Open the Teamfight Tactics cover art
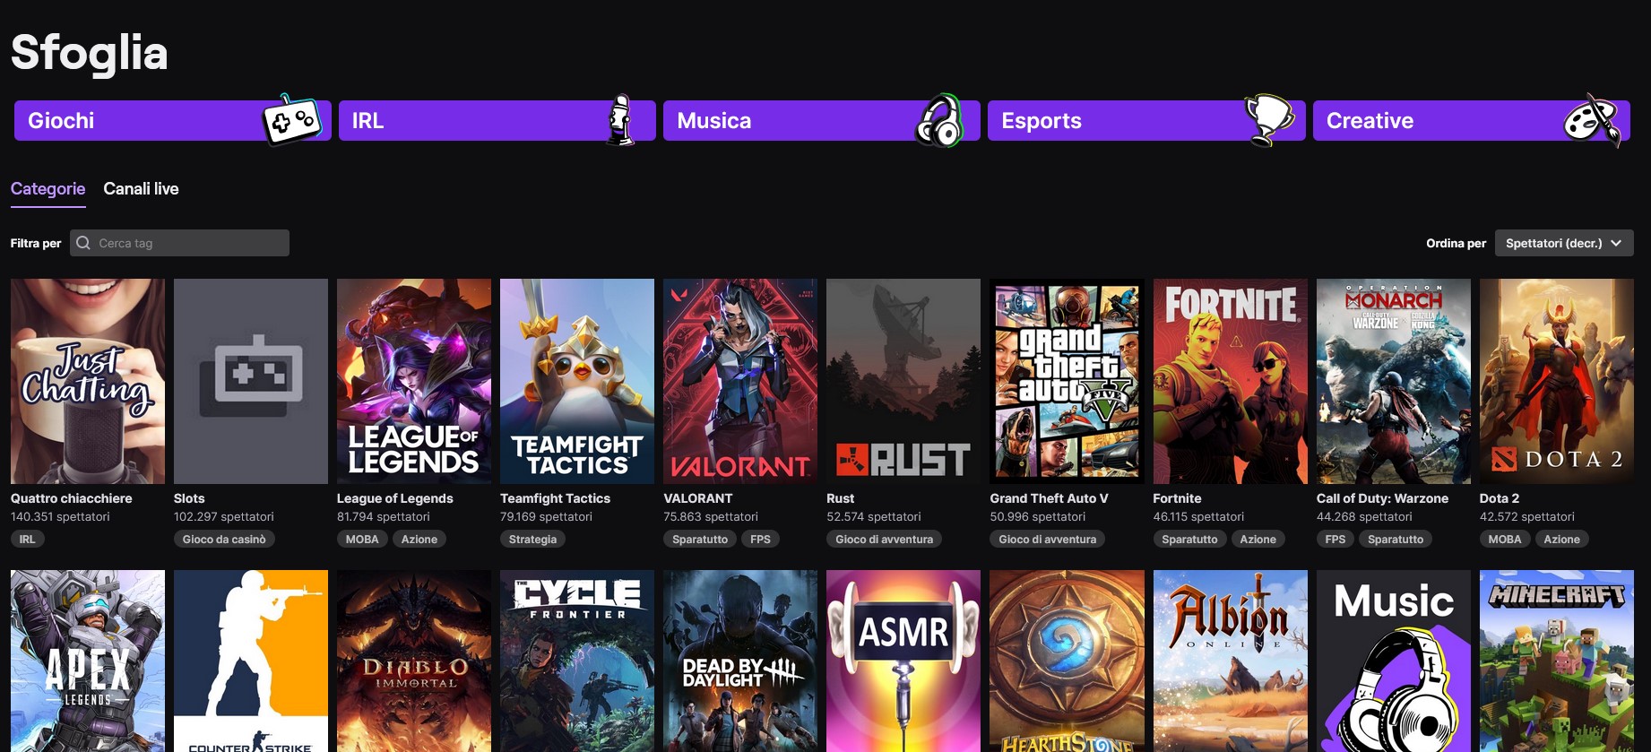This screenshot has width=1651, height=752. [x=577, y=381]
